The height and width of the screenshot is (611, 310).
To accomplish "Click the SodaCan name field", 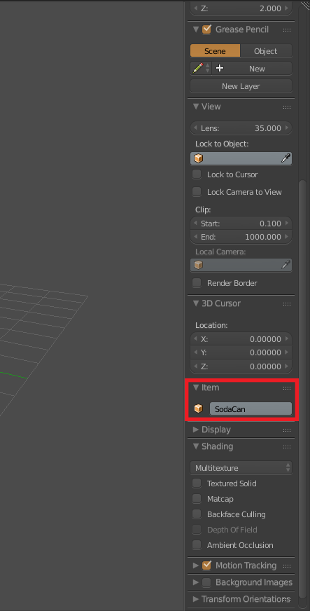I will [251, 409].
